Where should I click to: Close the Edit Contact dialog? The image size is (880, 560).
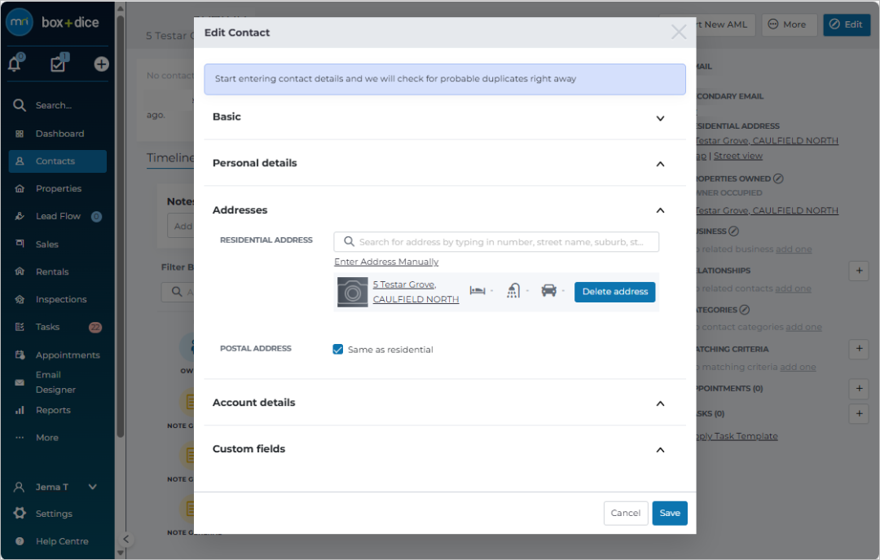[679, 32]
